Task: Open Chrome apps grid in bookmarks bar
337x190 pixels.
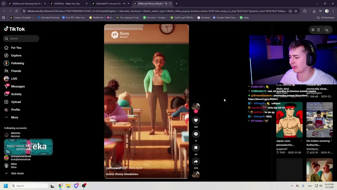Action: point(3,18)
